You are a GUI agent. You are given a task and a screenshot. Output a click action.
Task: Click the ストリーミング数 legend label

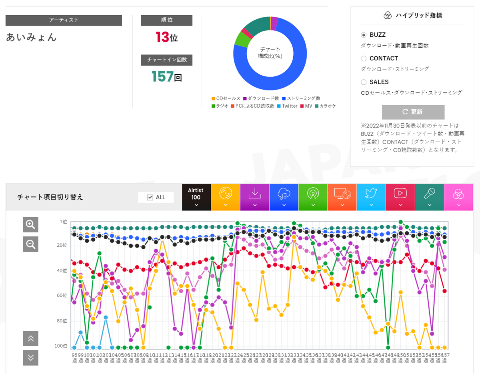click(304, 98)
